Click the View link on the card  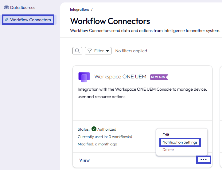(x=84, y=160)
